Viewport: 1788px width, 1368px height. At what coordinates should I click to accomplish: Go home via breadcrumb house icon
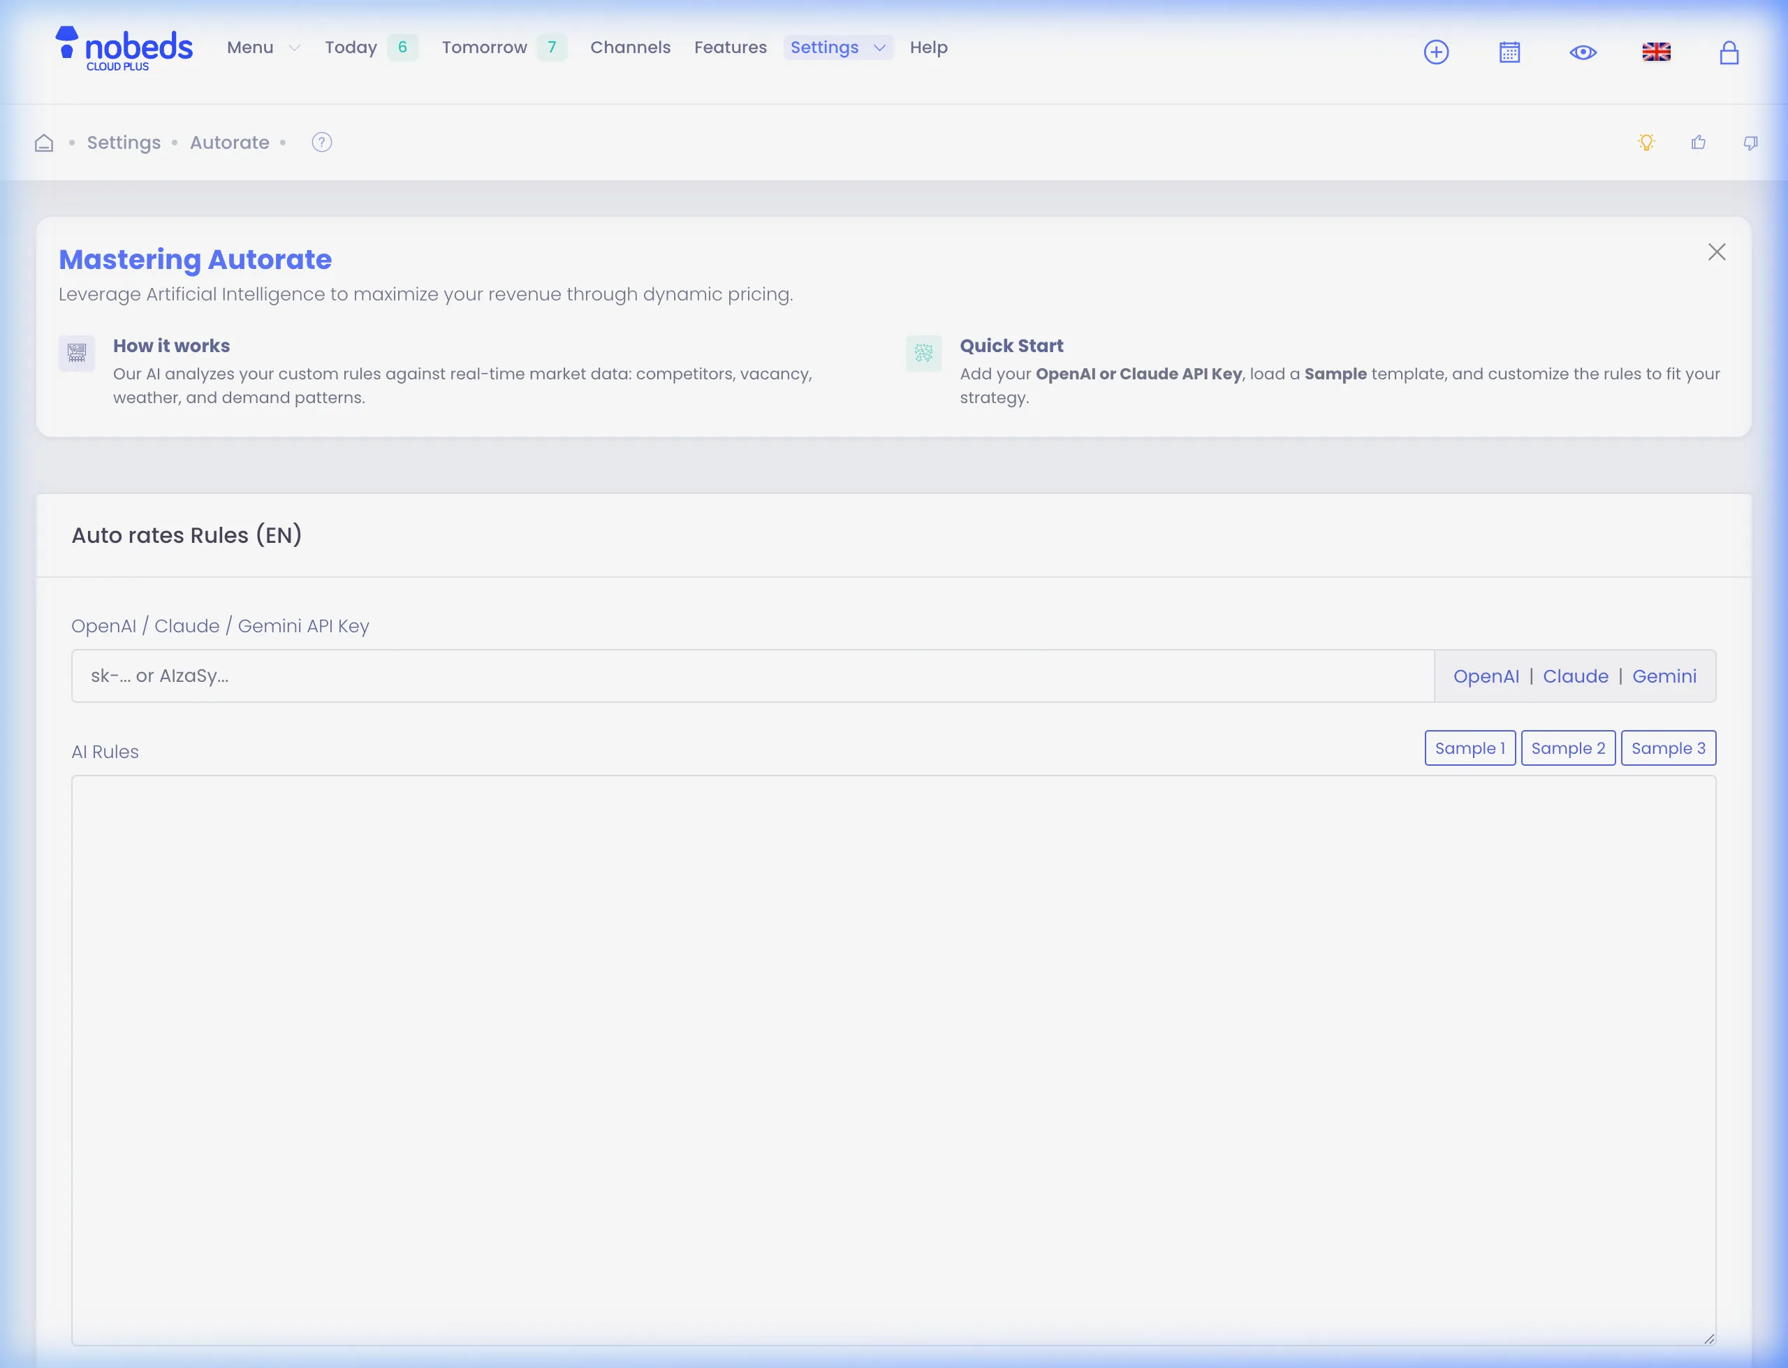tap(44, 143)
